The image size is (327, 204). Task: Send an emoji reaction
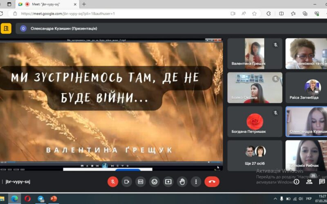click(x=155, y=182)
